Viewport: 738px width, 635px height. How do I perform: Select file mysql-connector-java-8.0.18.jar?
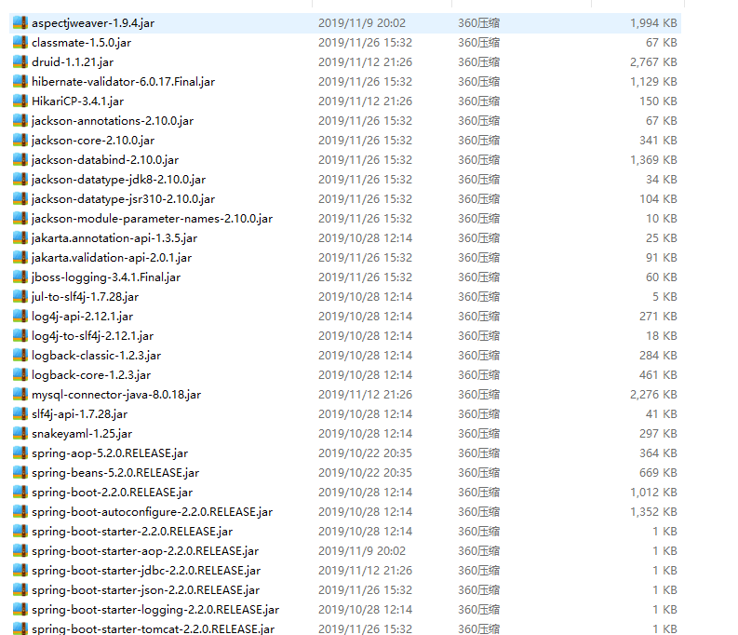point(116,394)
